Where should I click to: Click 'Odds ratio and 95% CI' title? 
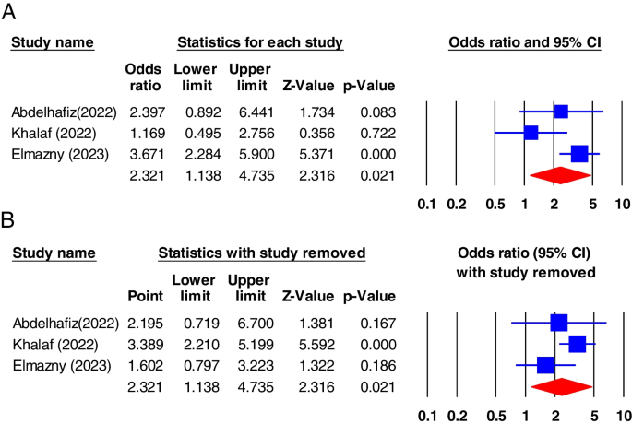pos(524,42)
